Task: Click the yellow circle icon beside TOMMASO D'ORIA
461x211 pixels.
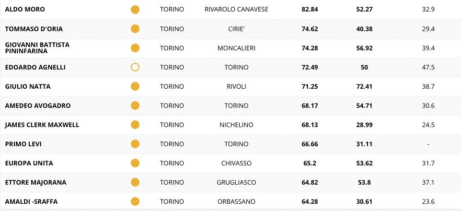Action: [x=135, y=29]
